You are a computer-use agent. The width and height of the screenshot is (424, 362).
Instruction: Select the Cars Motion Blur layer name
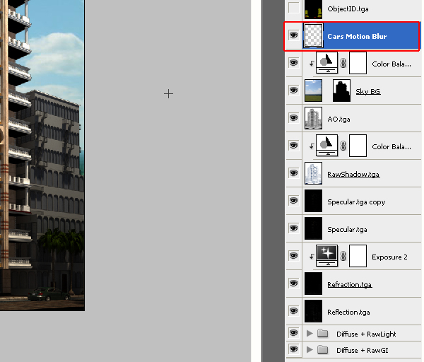[357, 37]
